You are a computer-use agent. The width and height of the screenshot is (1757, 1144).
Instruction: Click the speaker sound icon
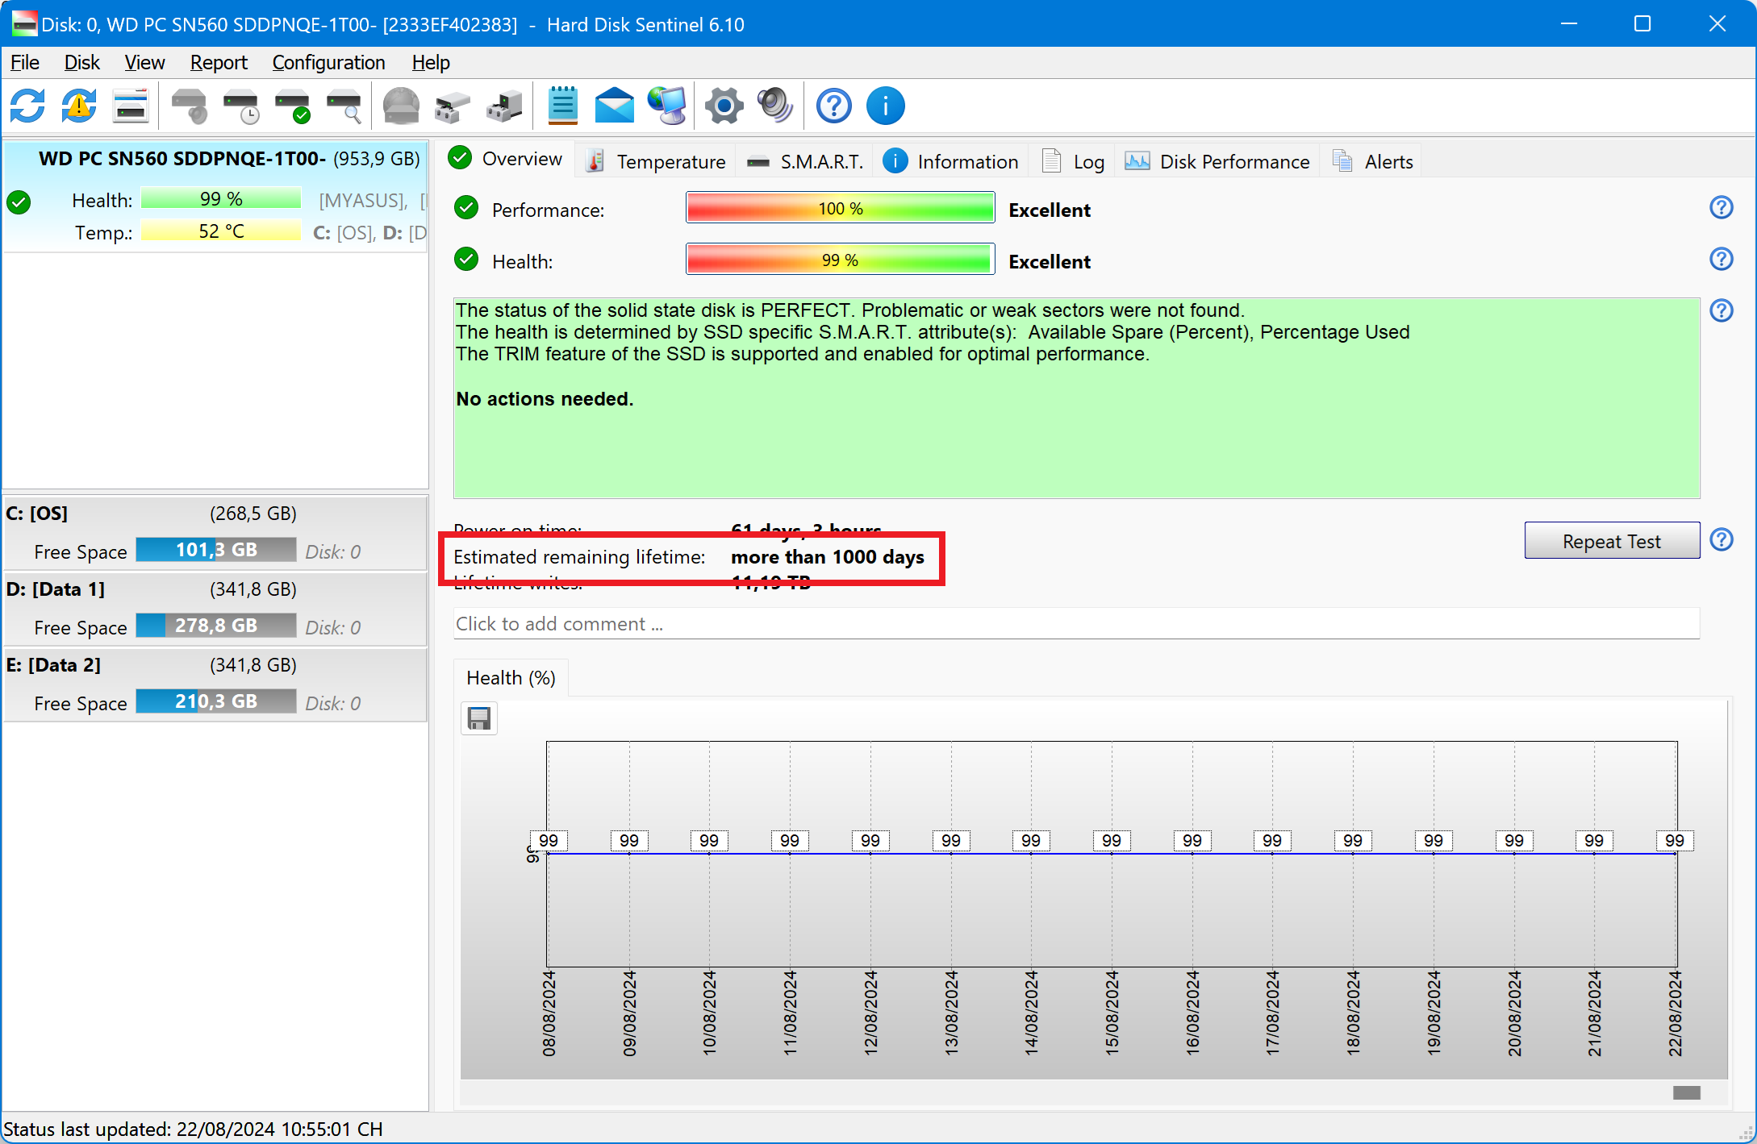coord(775,106)
